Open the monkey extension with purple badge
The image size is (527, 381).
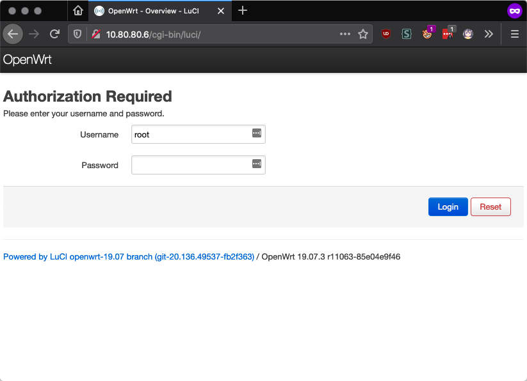(x=428, y=33)
